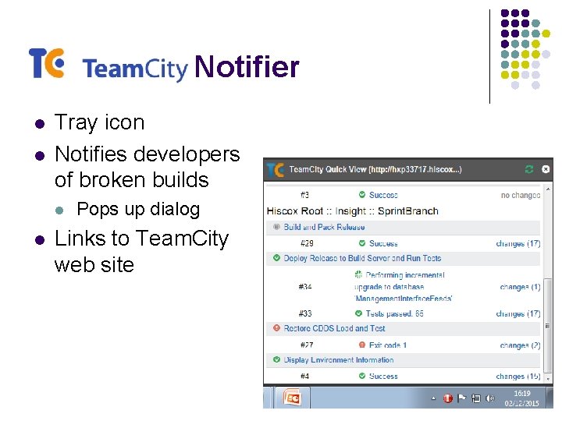Click the network tray icon

click(475, 398)
